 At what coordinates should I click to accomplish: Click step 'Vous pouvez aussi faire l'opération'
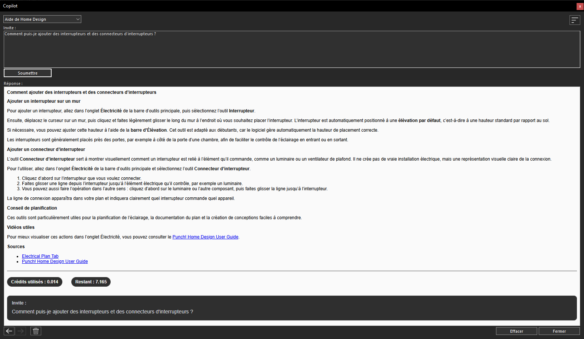point(174,189)
